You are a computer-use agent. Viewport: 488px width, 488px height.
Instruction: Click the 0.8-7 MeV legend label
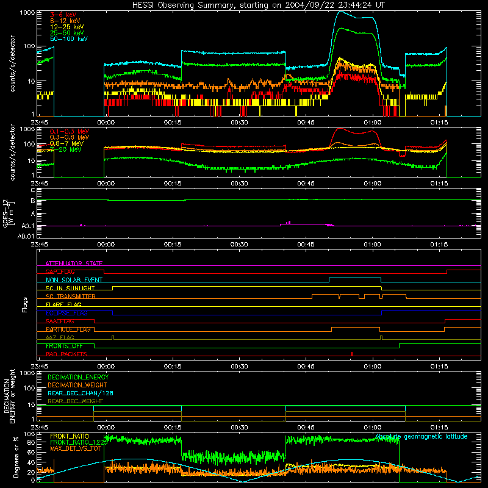coord(66,143)
